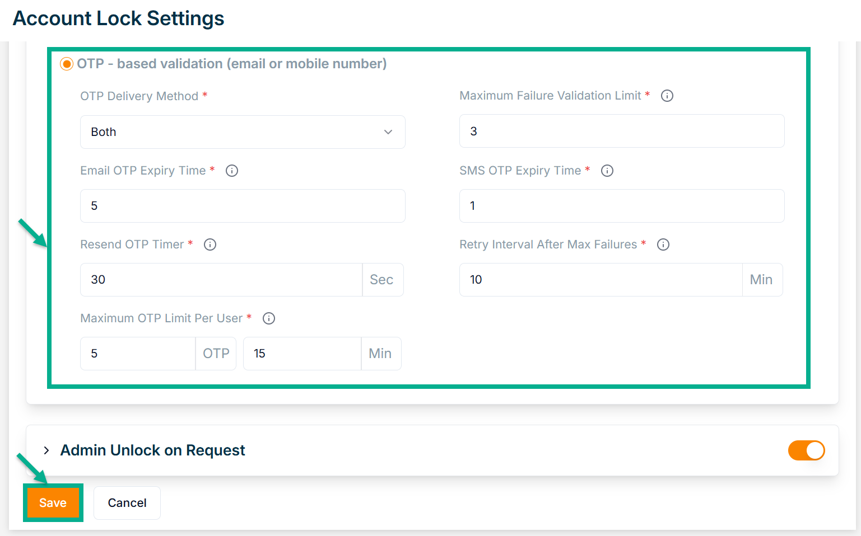The width and height of the screenshot is (861, 536).
Task: Click the dropdown arrow in the Both selector
Action: click(388, 132)
